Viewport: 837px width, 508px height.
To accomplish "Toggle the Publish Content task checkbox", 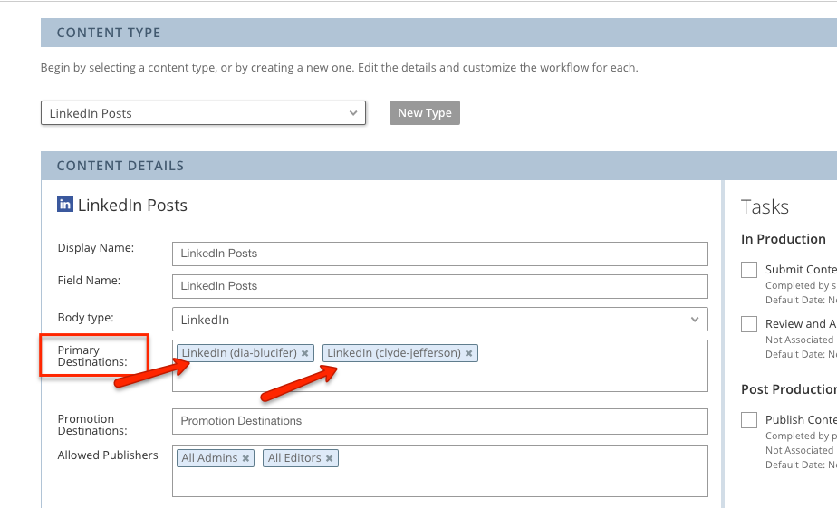I will tap(749, 420).
